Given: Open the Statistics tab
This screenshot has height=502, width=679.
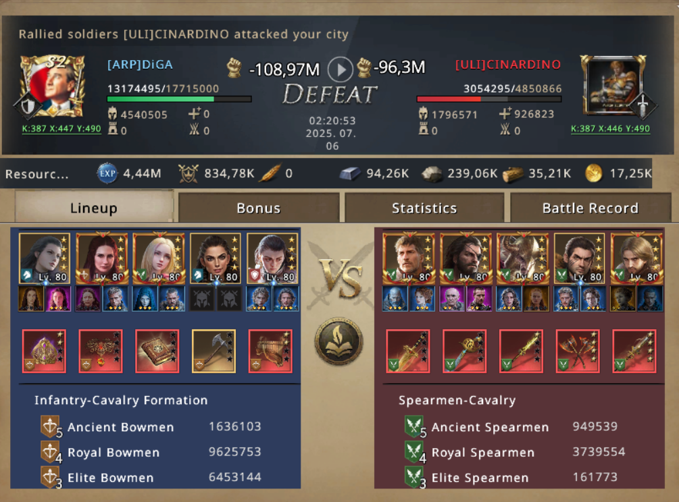Looking at the screenshot, I should [x=424, y=208].
